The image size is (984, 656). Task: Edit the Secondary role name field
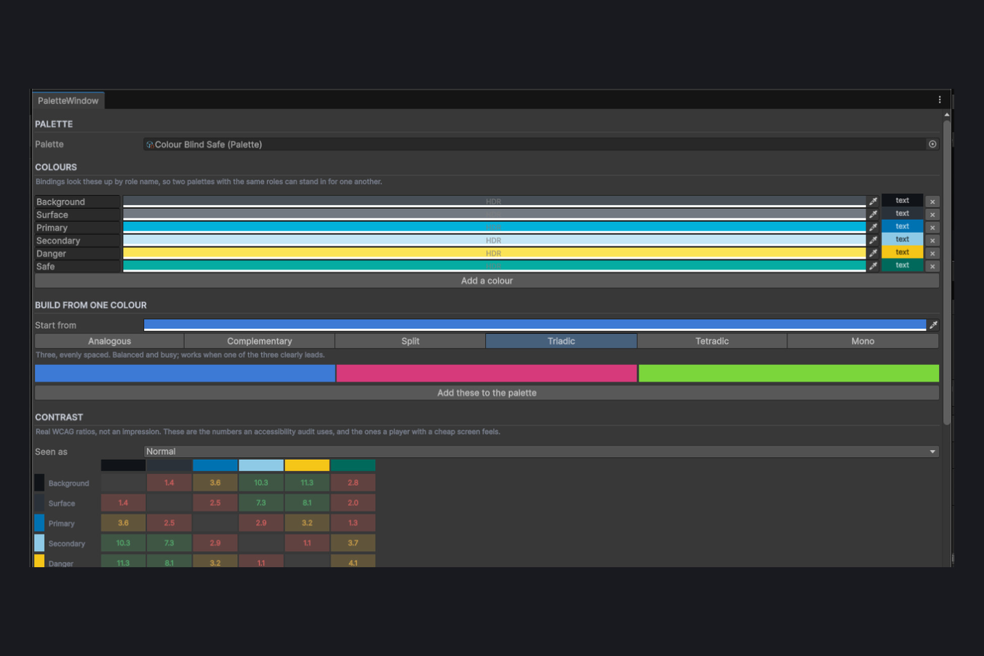[x=77, y=241]
